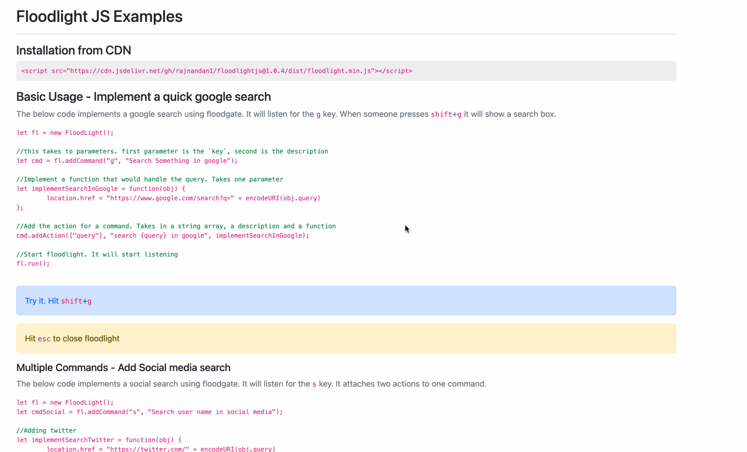Viewport: 747px width, 452px height.
Task: Click the comment '//Adding twitter'
Action: [46, 431]
